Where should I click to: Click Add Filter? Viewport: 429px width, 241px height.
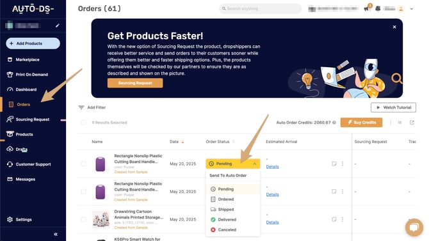[x=92, y=107]
